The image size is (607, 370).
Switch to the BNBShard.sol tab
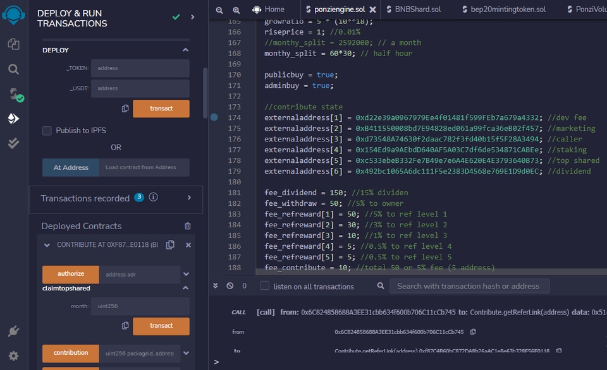pyautogui.click(x=414, y=9)
